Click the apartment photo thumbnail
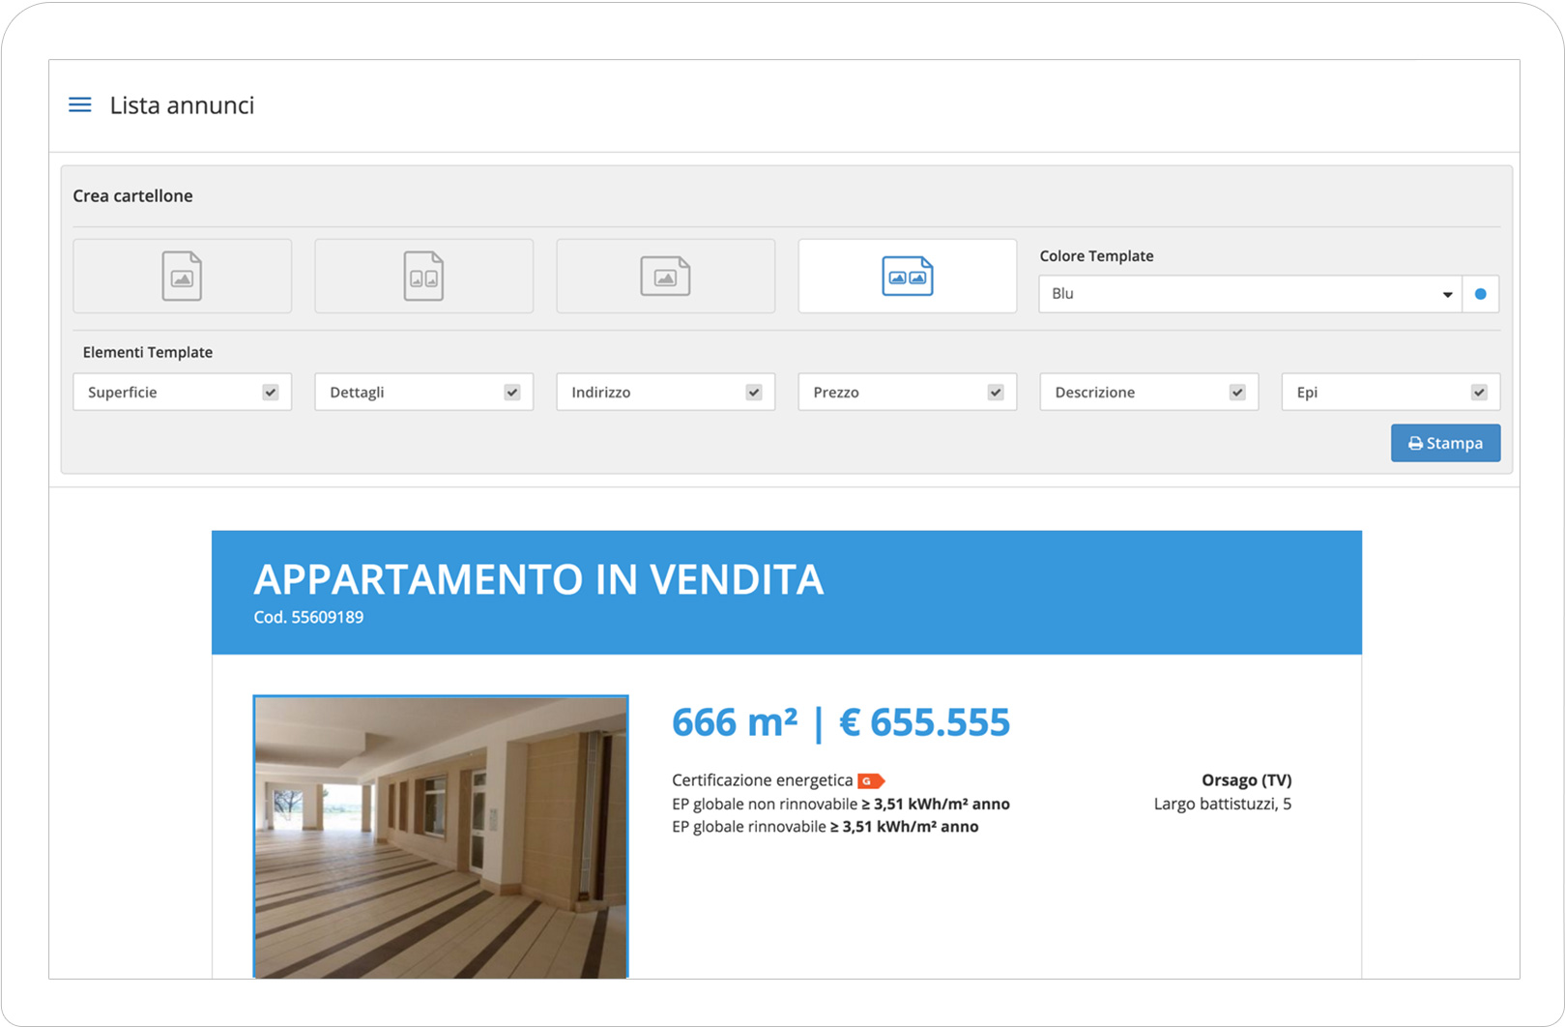Image resolution: width=1565 pixels, height=1027 pixels. 441,836
